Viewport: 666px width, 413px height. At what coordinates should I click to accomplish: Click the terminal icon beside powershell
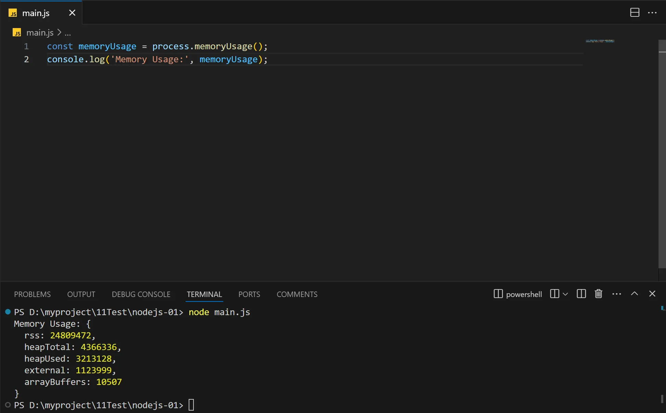498,294
